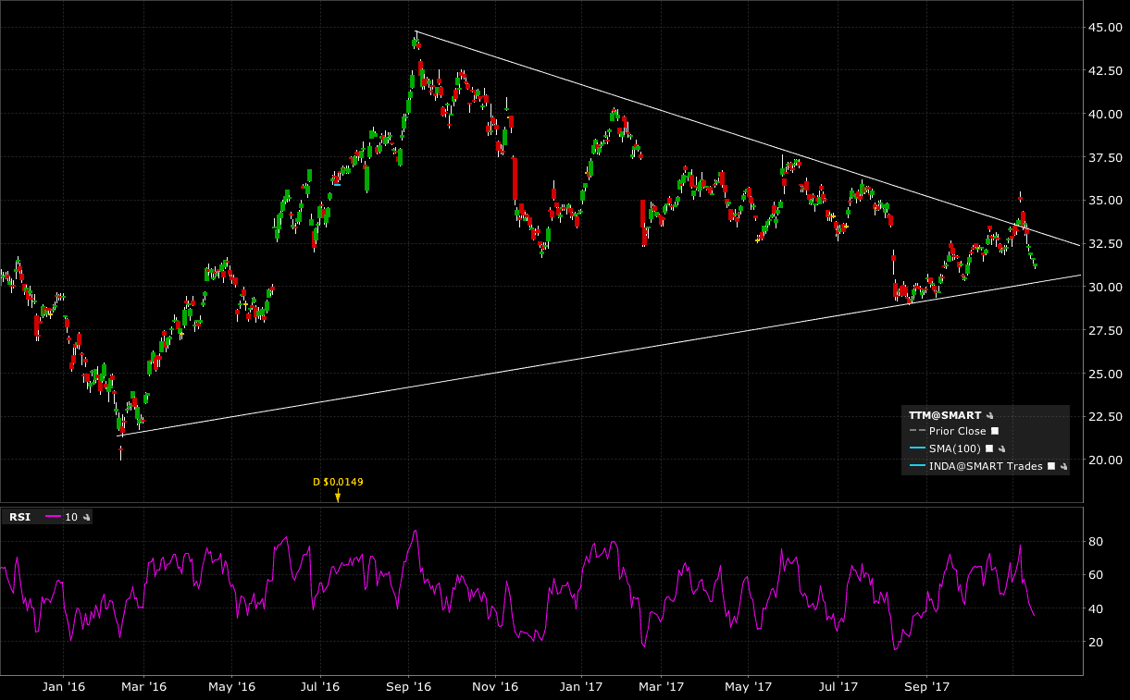Toggle INDA@SMART Trades visibility checkbox
This screenshot has height=700, width=1130.
1051,467
